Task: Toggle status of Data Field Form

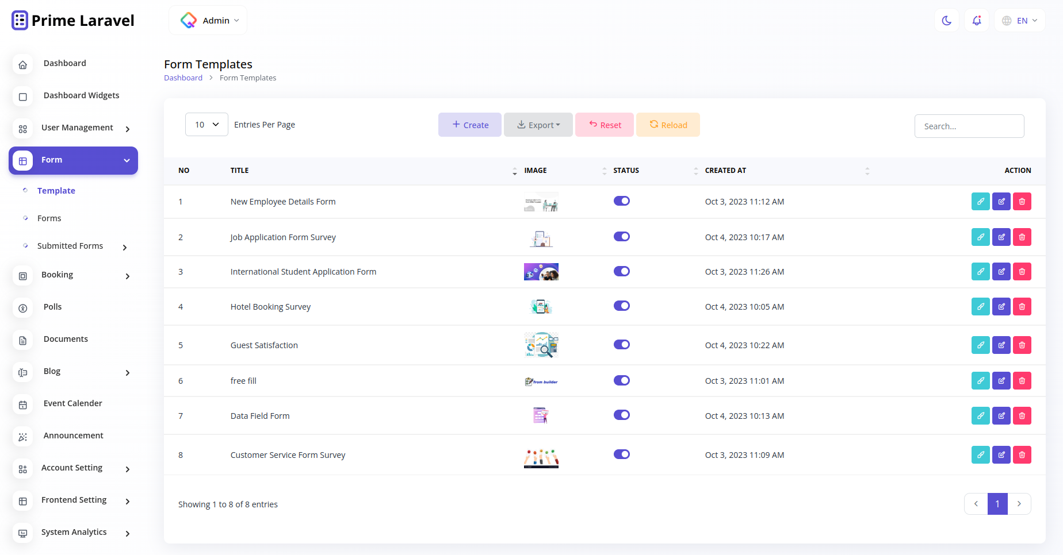Action: pyautogui.click(x=622, y=415)
